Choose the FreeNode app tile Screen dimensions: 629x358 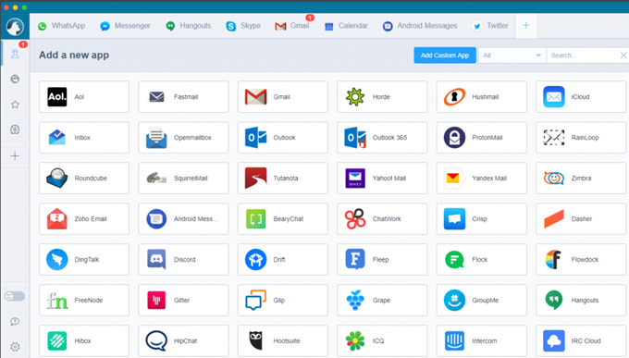(84, 301)
